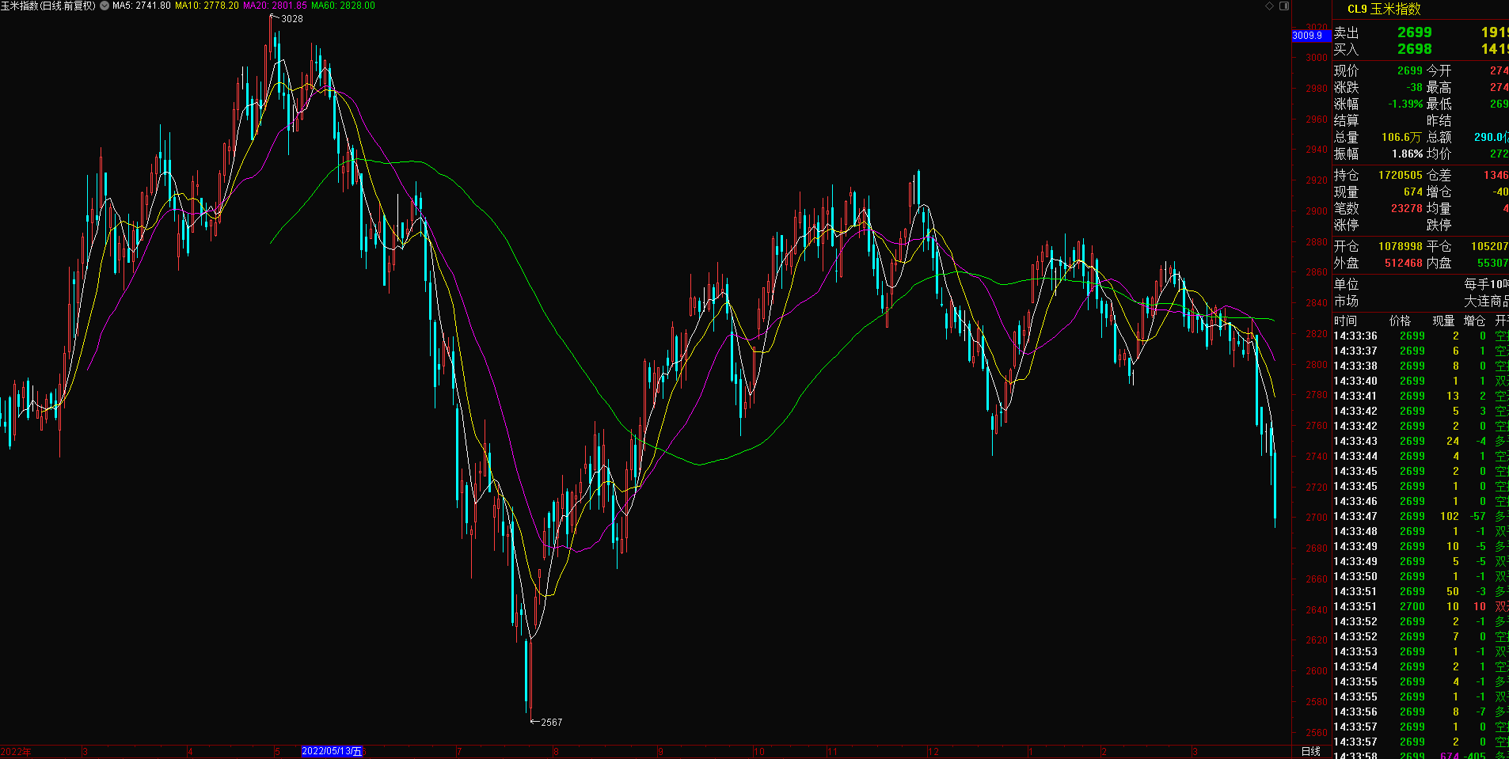1509x759 pixels.
Task: Click the 玉米指数(日线,前复权) chart title
Action: (48, 6)
